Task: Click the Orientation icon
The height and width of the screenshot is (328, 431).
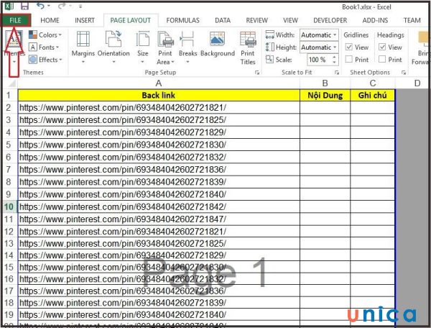Action: pyautogui.click(x=113, y=39)
